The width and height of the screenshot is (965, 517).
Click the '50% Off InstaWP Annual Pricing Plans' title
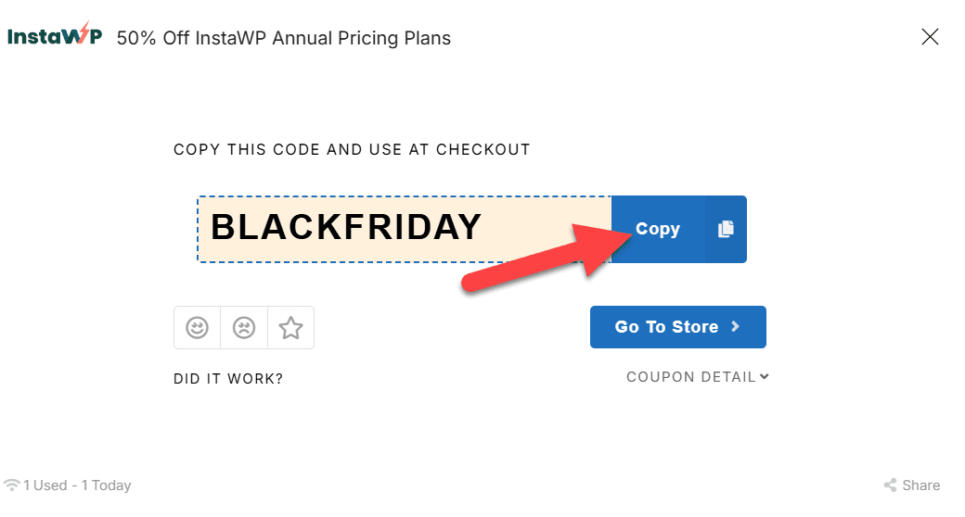point(284,38)
